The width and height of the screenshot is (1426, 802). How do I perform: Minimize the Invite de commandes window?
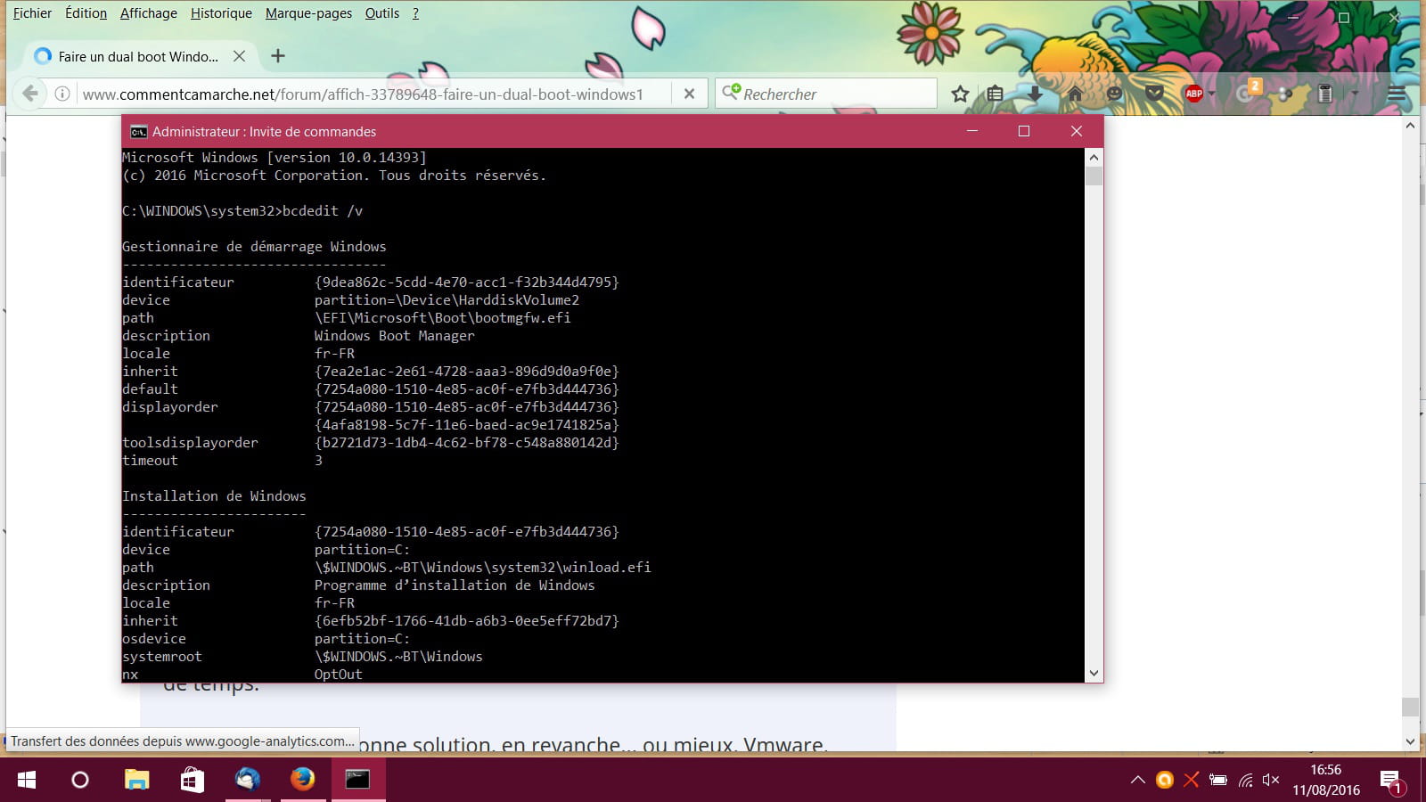pyautogui.click(x=972, y=131)
